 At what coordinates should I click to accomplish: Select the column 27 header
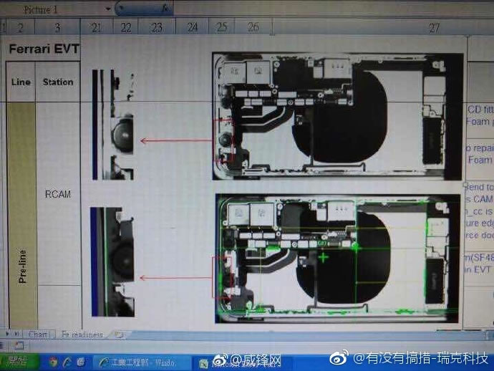[434, 27]
